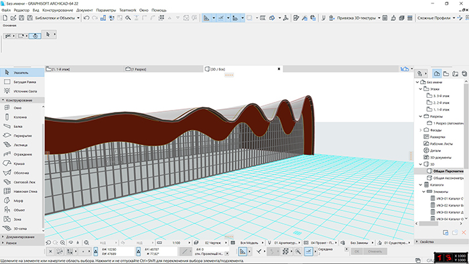Open the Файл menu
This screenshot has width=469, height=264.
pyautogui.click(x=6, y=10)
